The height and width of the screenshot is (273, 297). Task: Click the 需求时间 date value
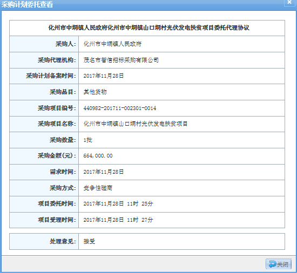(x=104, y=172)
